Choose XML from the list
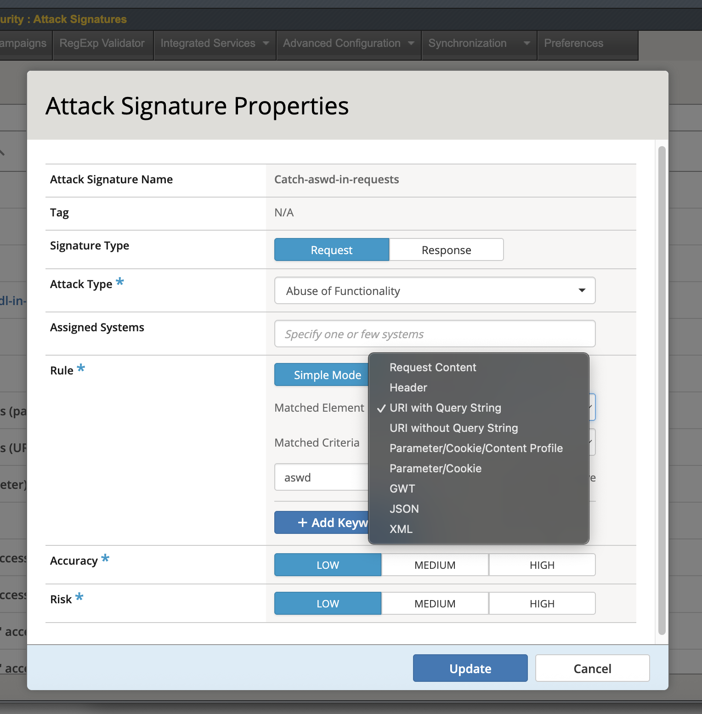The height and width of the screenshot is (714, 702). pos(479,529)
